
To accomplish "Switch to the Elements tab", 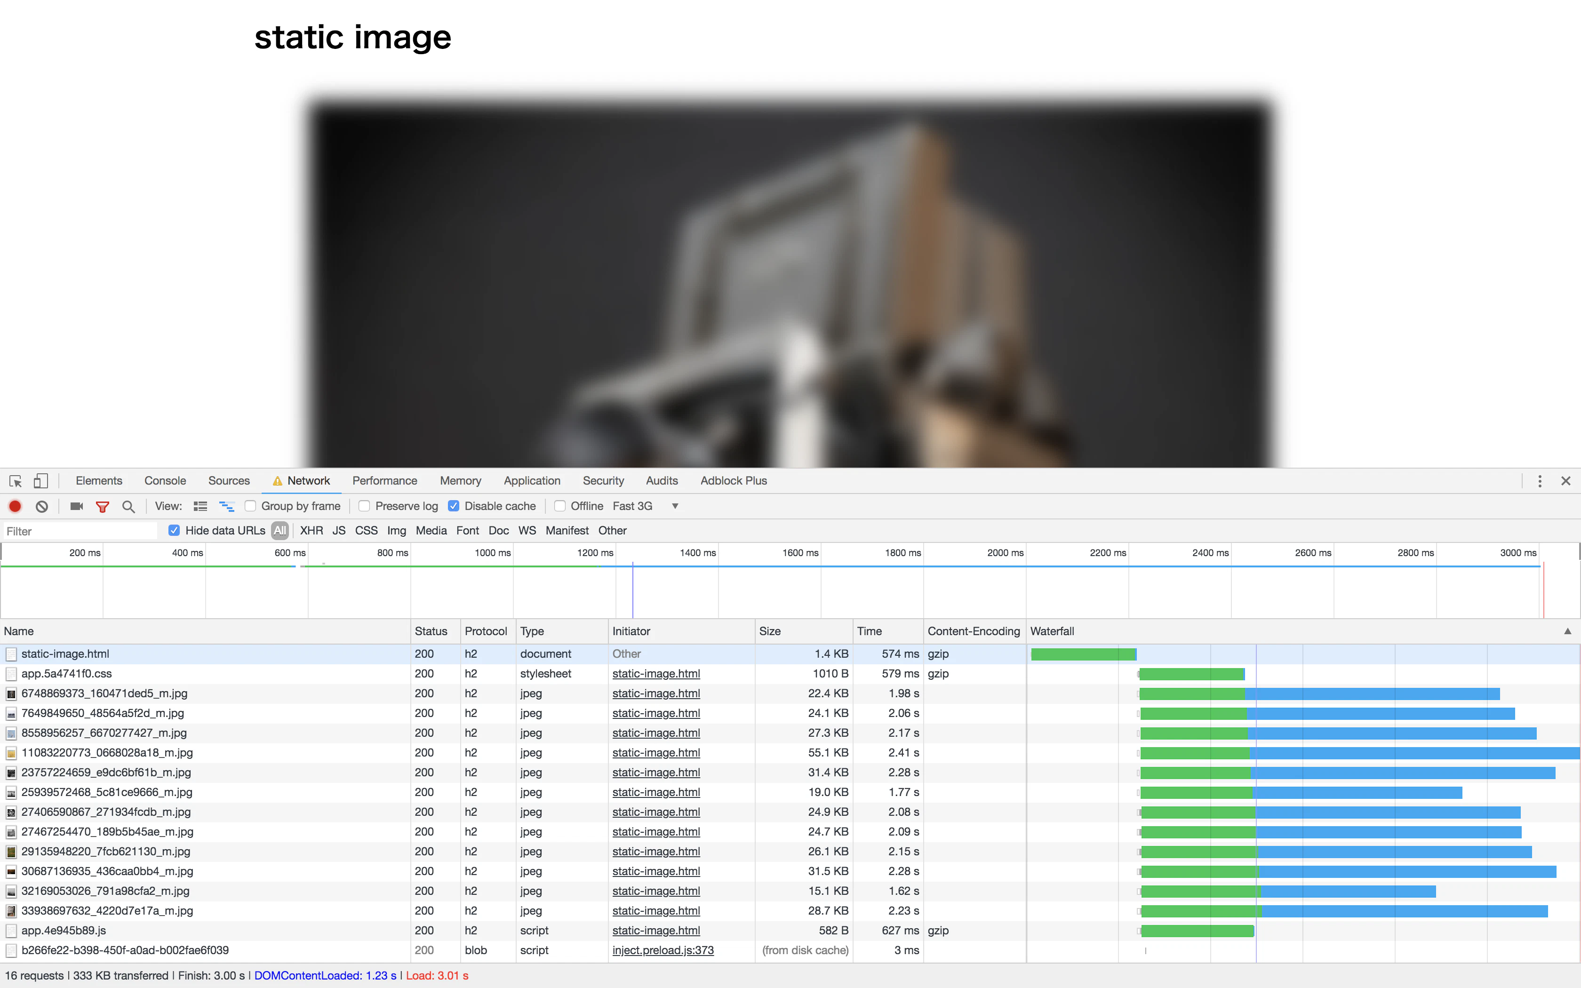I will tap(99, 481).
